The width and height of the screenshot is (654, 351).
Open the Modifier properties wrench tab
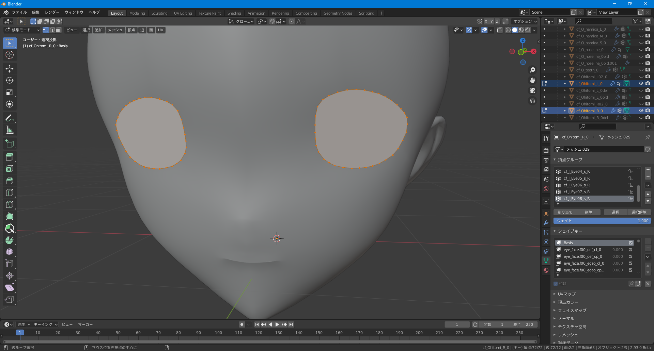546,223
